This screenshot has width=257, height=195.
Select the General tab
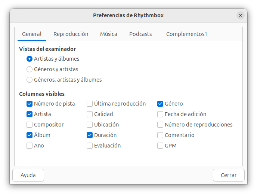(32, 34)
